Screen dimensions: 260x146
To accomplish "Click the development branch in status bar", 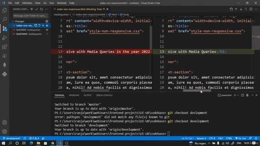I will tap(12, 138).
